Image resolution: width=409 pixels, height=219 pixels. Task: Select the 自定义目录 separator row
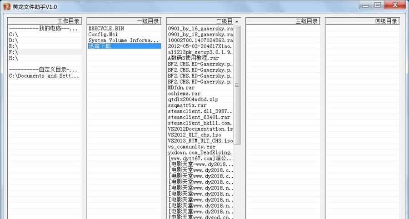[x=45, y=70]
